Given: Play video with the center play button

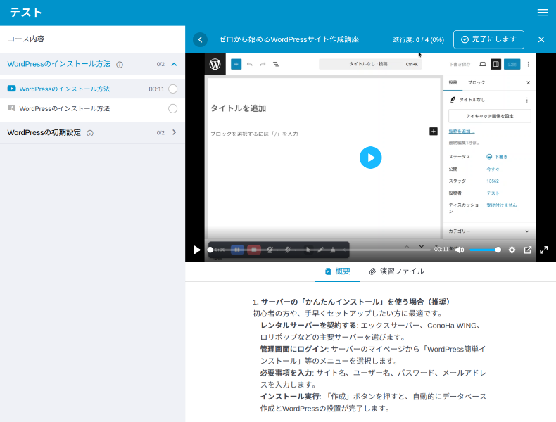Looking at the screenshot, I should [370, 158].
